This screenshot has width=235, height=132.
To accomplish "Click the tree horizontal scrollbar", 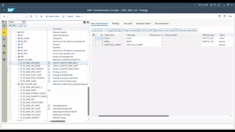I will (58, 121).
